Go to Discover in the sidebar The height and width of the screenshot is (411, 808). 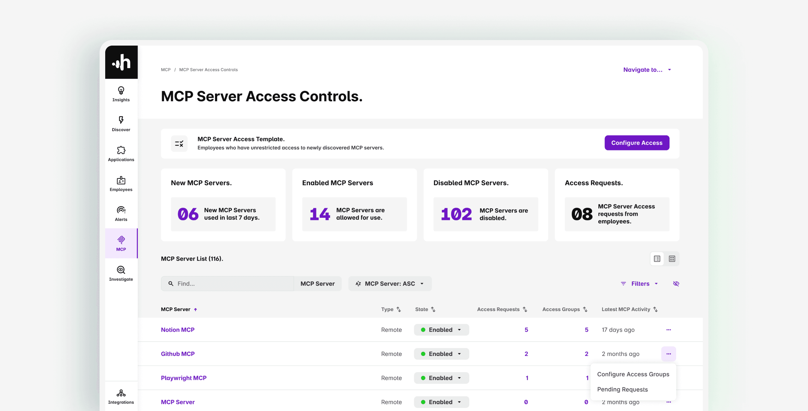121,124
